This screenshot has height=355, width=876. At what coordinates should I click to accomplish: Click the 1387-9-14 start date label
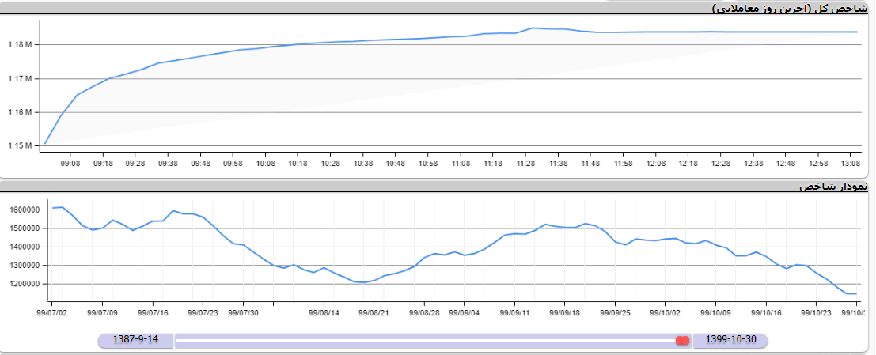pos(136,340)
